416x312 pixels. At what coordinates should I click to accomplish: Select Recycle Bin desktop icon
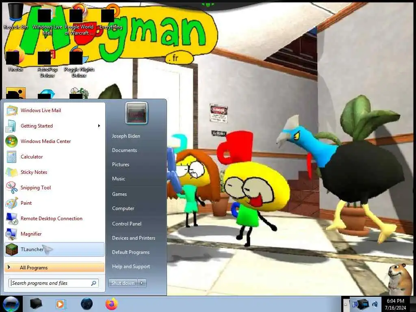[16, 16]
